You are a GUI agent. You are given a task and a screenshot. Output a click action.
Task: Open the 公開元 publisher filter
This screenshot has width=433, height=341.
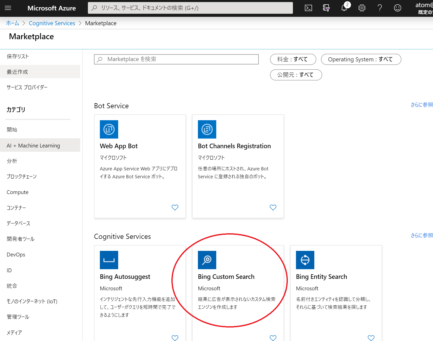point(296,75)
